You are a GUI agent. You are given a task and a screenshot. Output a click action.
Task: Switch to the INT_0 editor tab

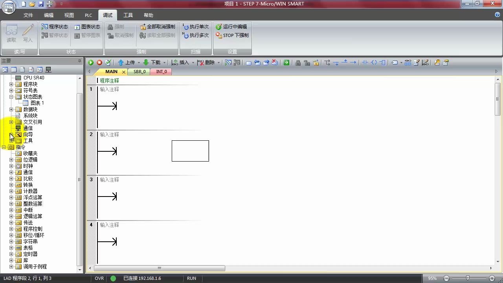[x=162, y=72]
